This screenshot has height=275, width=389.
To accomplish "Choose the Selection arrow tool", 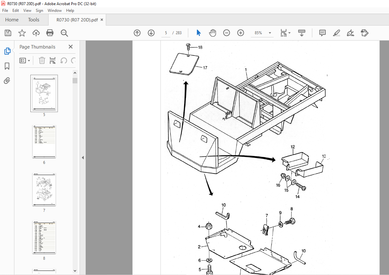I will pos(198,33).
